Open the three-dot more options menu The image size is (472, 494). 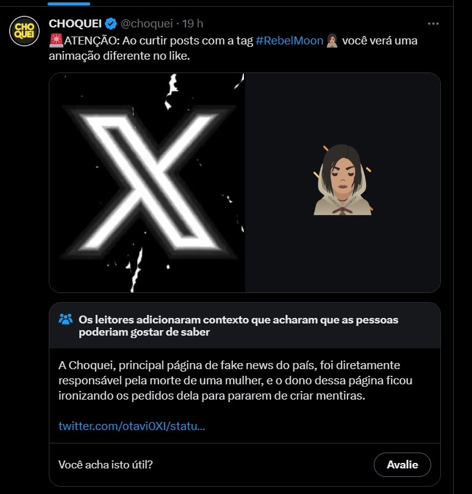[433, 24]
